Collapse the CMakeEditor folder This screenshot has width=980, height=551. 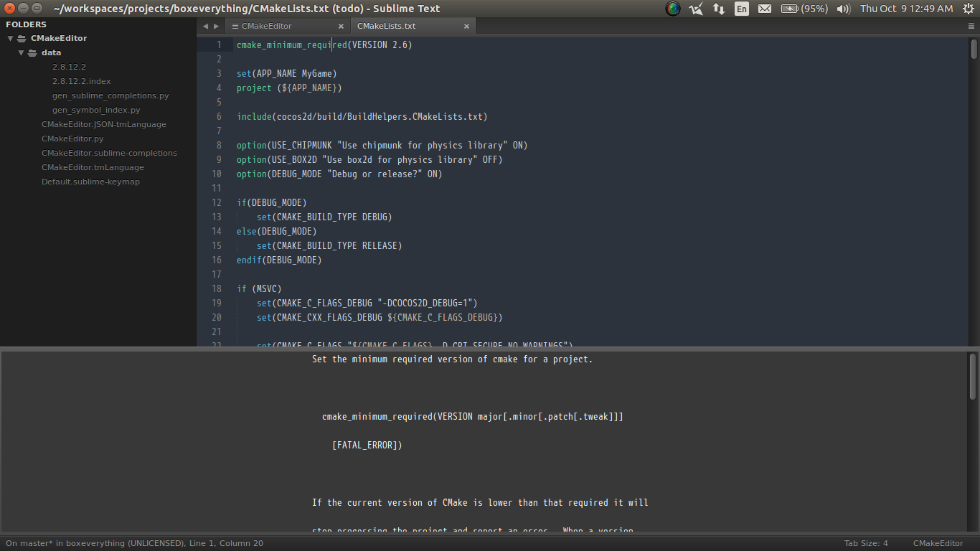(x=10, y=38)
